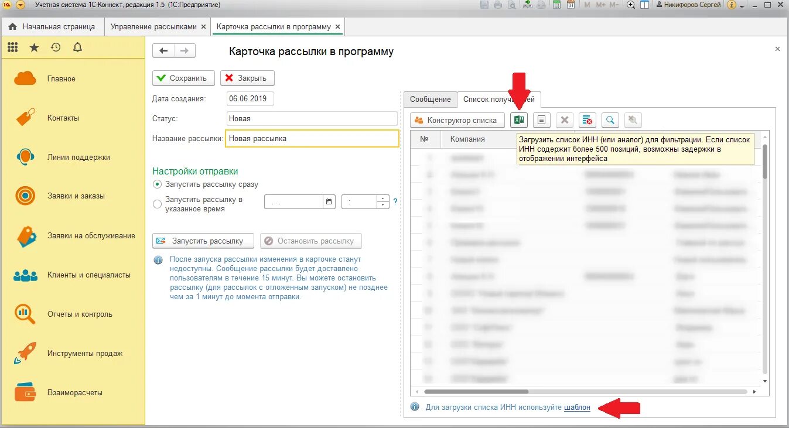The image size is (789, 428).
Task: Click 'Закрыть' button
Action: (x=247, y=78)
